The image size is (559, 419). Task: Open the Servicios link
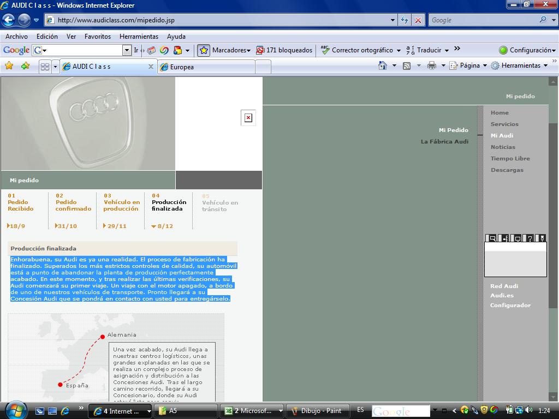pos(504,124)
